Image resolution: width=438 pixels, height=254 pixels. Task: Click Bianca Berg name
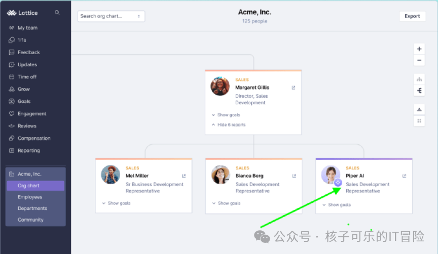click(249, 176)
